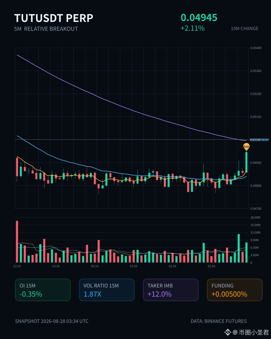Click the -0.35% open interest value

pos(31,294)
